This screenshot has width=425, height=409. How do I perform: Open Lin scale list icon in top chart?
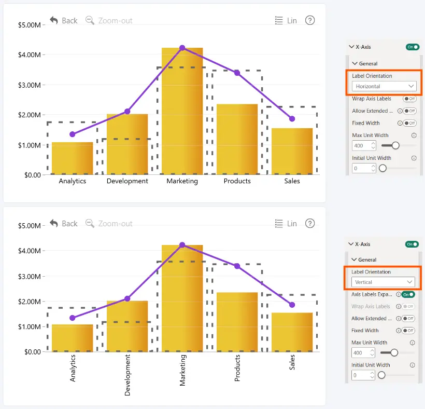pyautogui.click(x=279, y=20)
